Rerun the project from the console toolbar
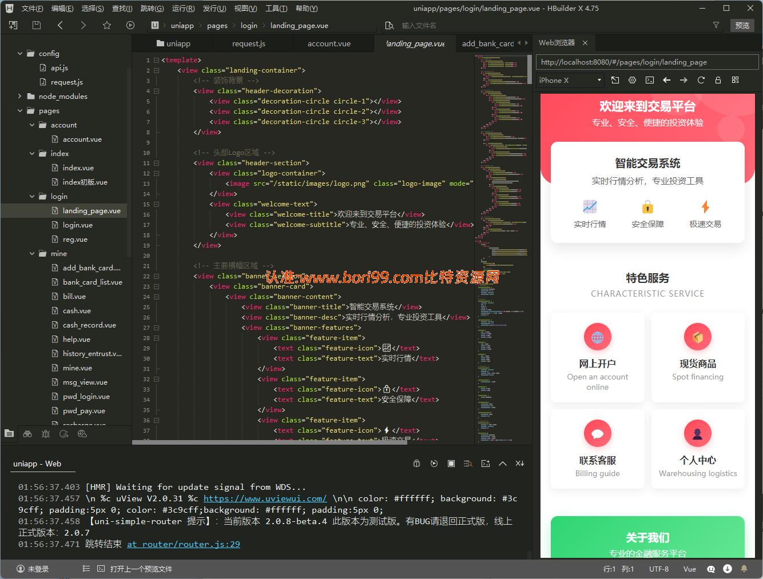The width and height of the screenshot is (763, 579). tap(434, 464)
